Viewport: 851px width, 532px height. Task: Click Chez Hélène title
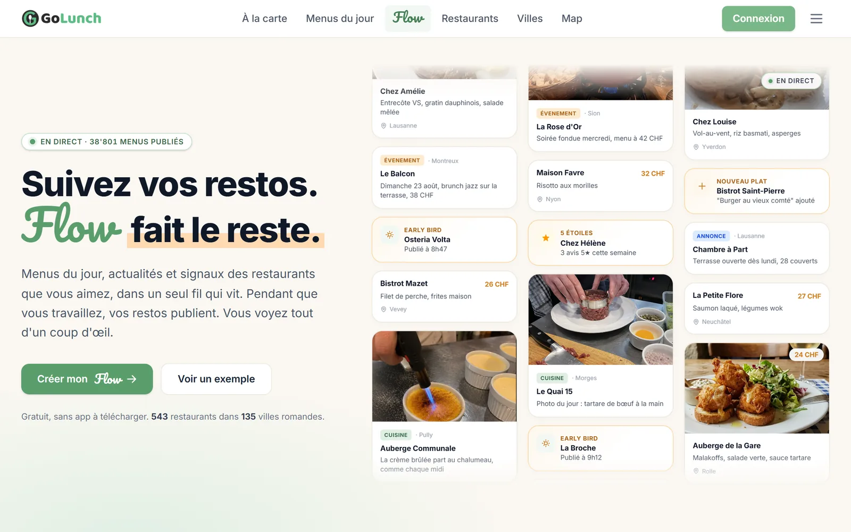tap(583, 243)
